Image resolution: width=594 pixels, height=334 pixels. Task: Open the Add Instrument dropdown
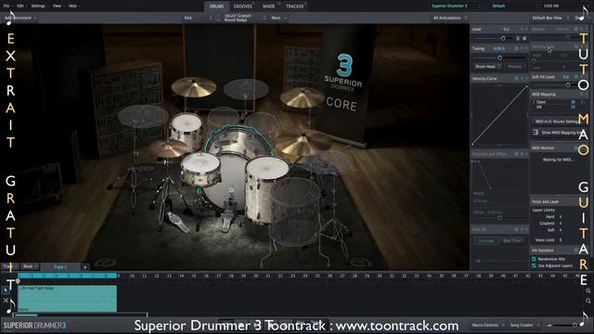click(x=20, y=18)
